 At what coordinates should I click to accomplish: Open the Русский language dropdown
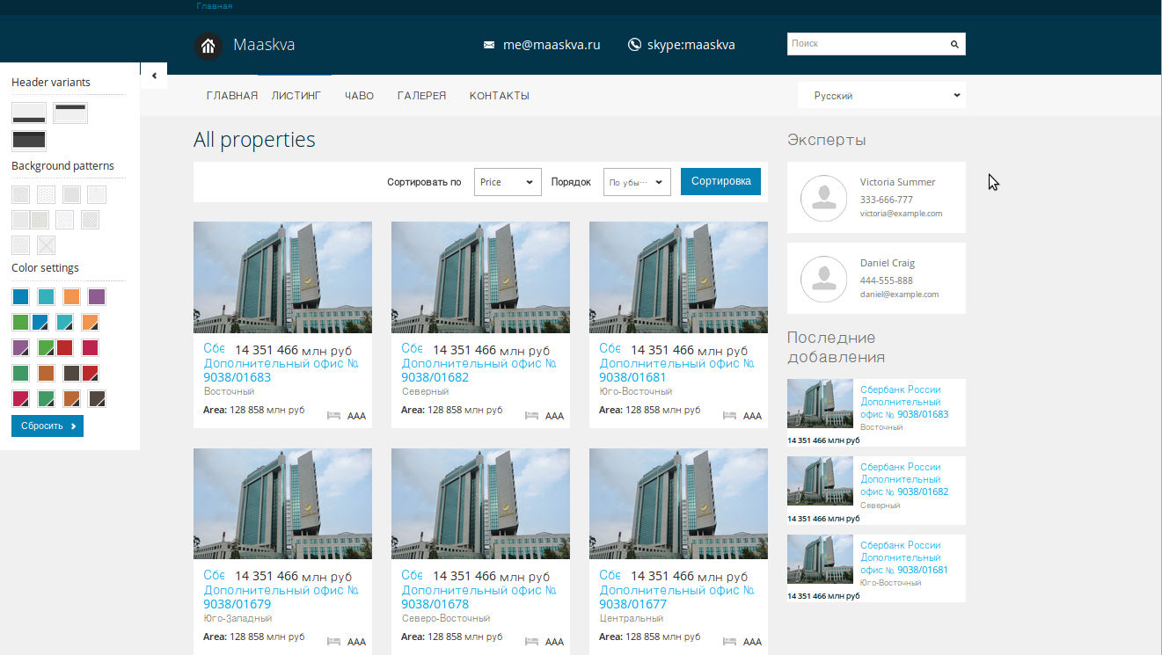[x=881, y=96]
